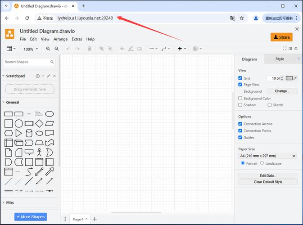Click the More Shapes button

tap(31, 217)
